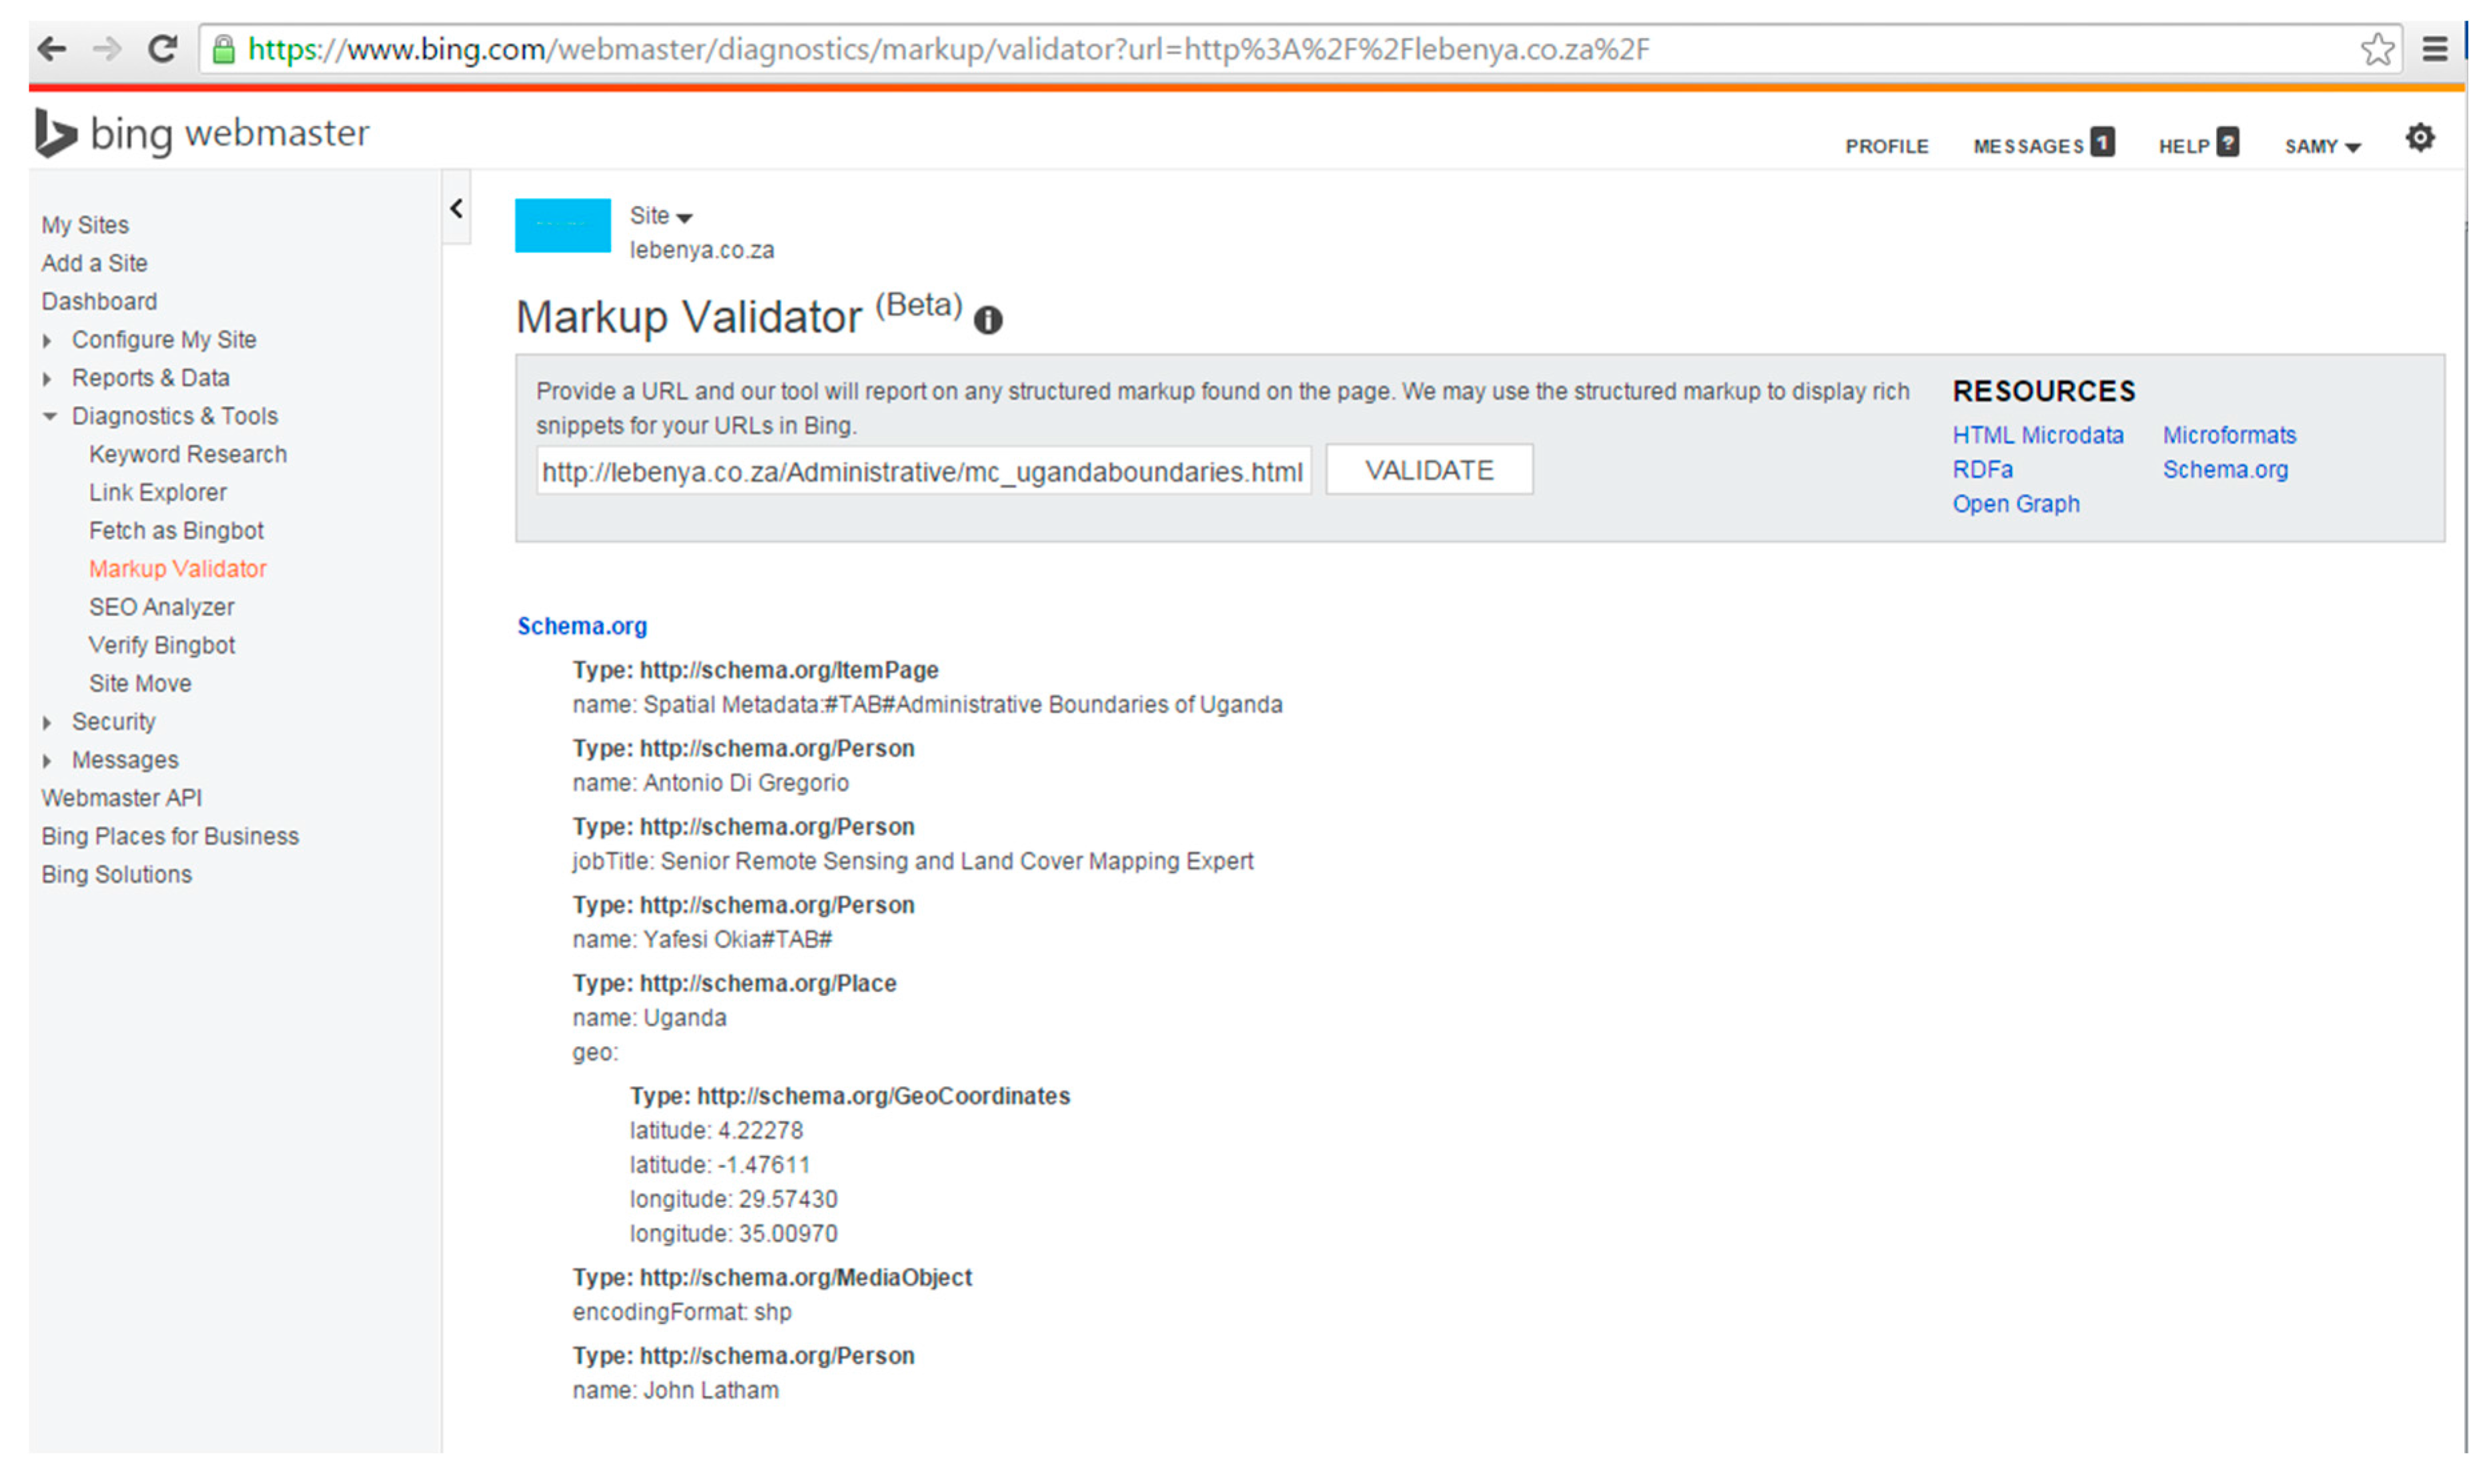Select the lebenya.co.za site name
This screenshot has height=1484, width=2489.
click(x=701, y=250)
